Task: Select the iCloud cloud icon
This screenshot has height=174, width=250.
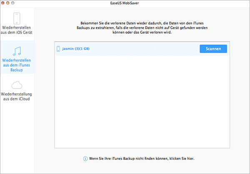Action: 17,85
